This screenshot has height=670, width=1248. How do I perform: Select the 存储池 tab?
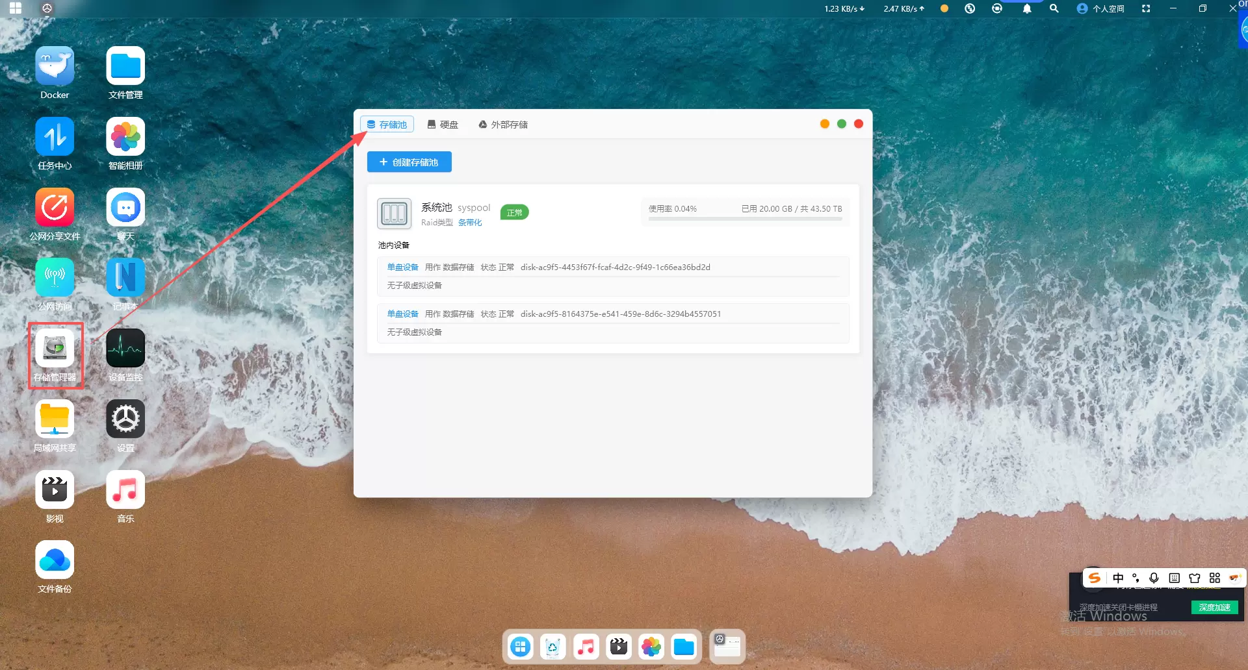387,125
